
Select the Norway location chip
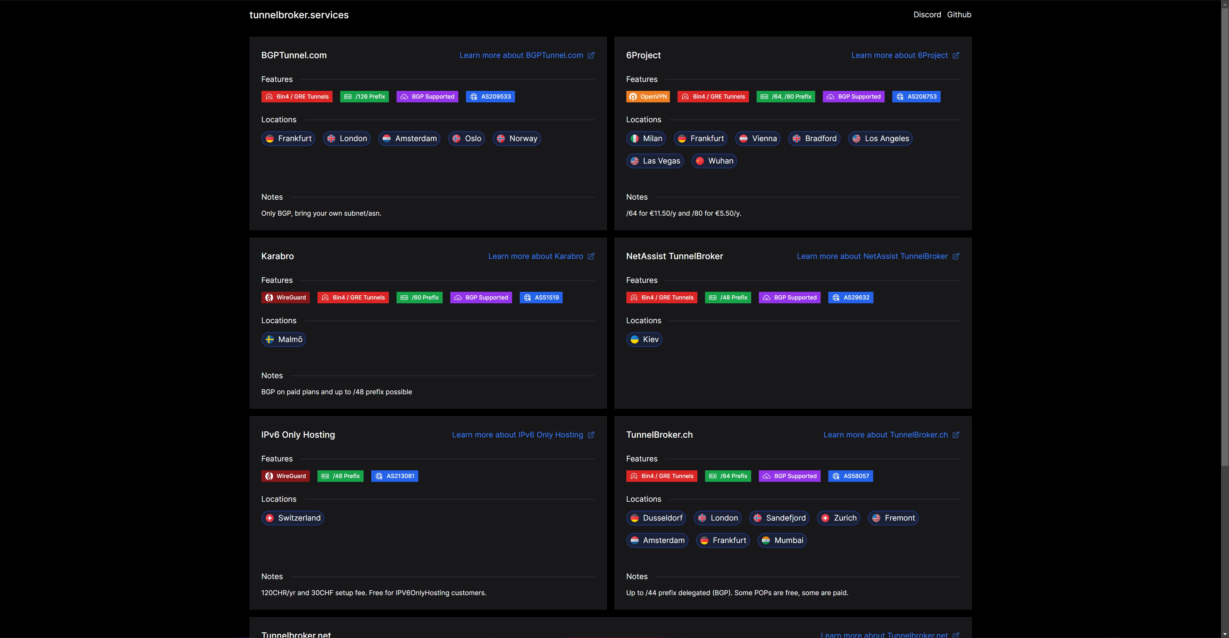coord(517,139)
